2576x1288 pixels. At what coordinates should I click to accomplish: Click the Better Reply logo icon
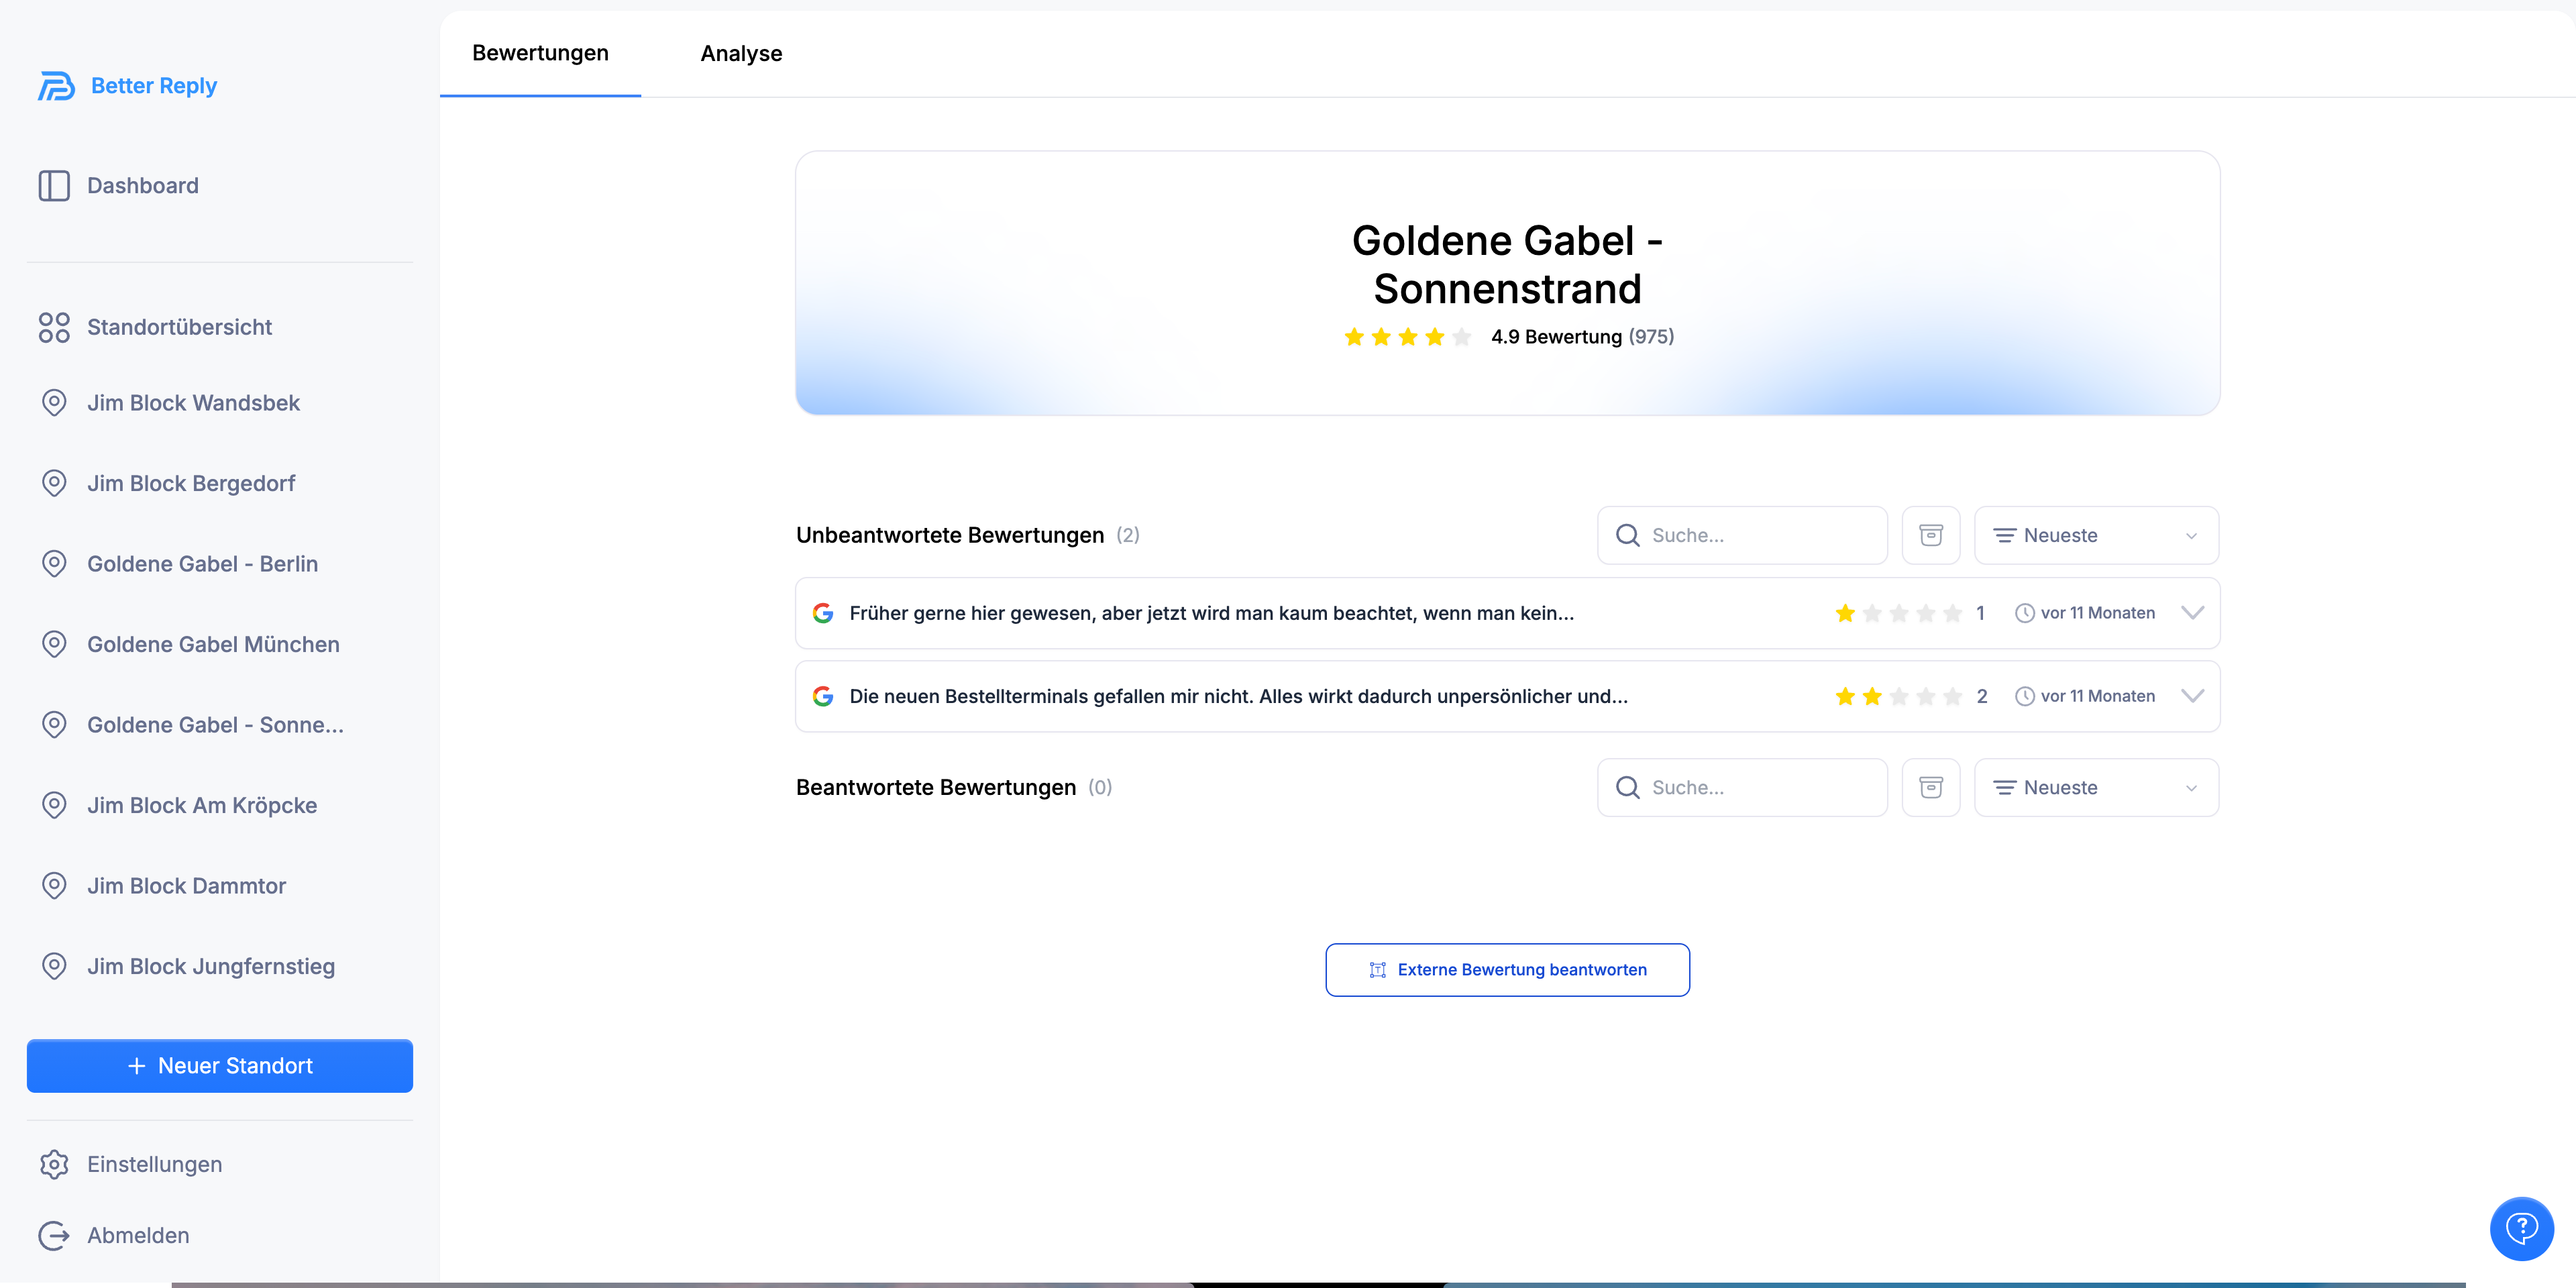pos(56,86)
